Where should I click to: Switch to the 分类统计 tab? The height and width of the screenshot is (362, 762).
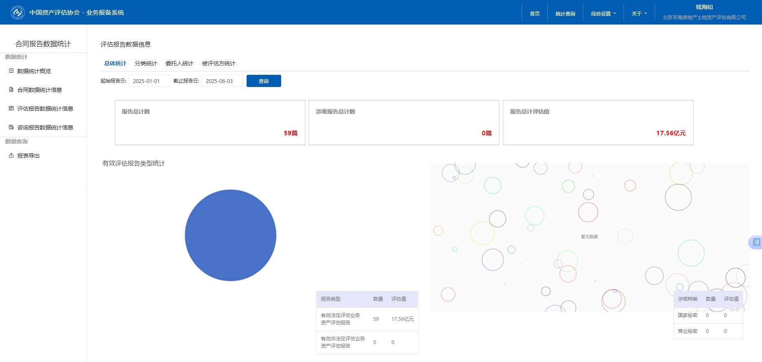(146, 64)
